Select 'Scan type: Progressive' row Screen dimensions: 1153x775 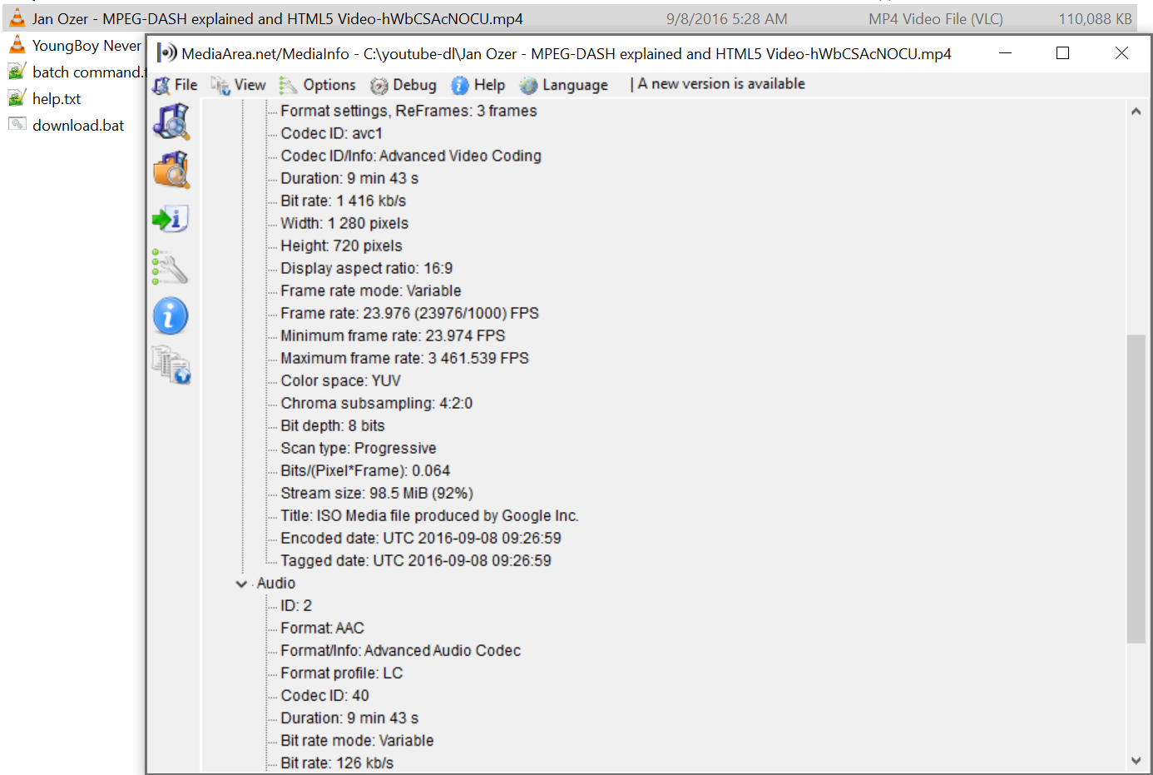click(x=358, y=448)
